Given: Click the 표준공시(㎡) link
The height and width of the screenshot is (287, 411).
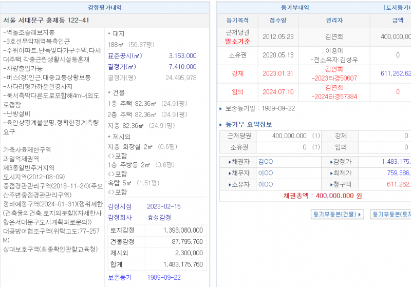Looking at the screenshot, I should click(x=125, y=56).
